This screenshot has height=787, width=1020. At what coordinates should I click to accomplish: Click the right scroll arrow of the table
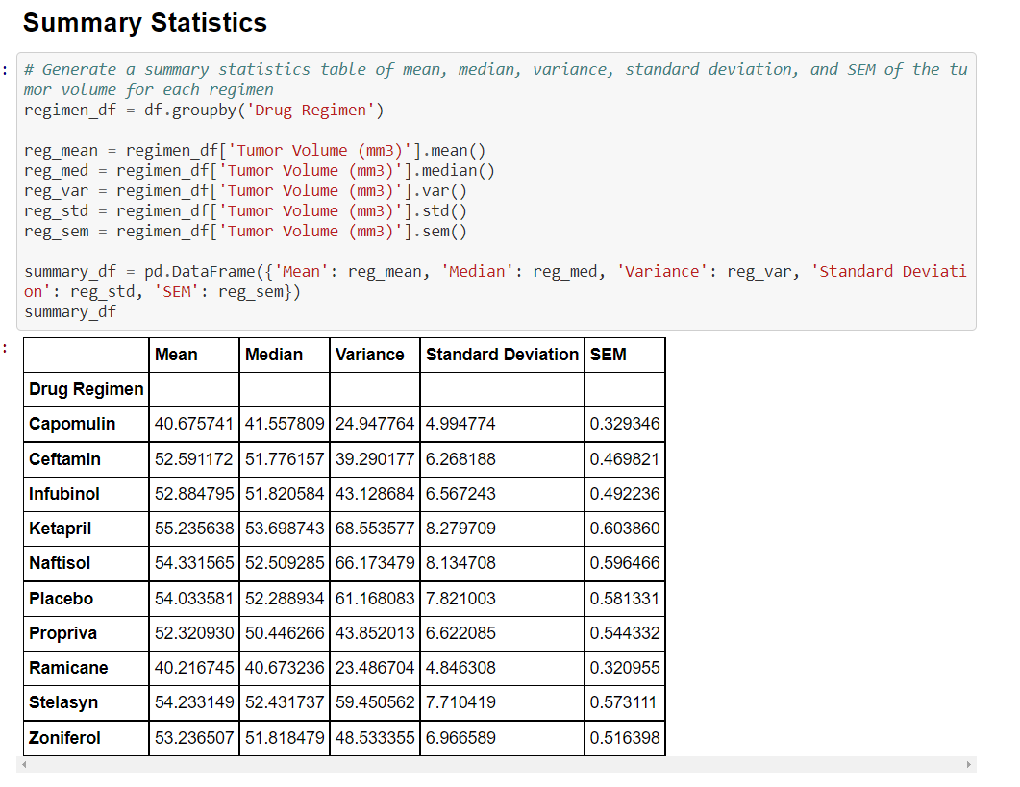tap(970, 763)
